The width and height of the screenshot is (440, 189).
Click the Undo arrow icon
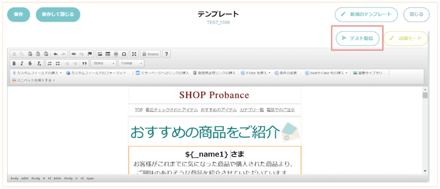click(55, 54)
